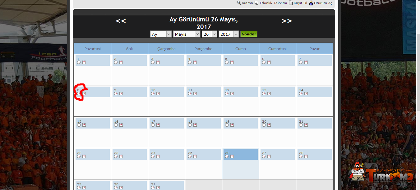The height and width of the screenshot is (190, 420).
Task: Click the Ay Görünümü 26 Mayıs, 2017 heading
Action: tap(204, 23)
